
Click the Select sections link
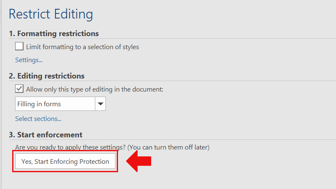click(x=38, y=119)
